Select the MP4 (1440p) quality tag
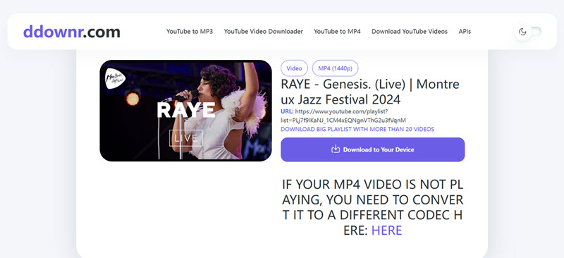Viewport: 564px width, 258px height. point(336,68)
